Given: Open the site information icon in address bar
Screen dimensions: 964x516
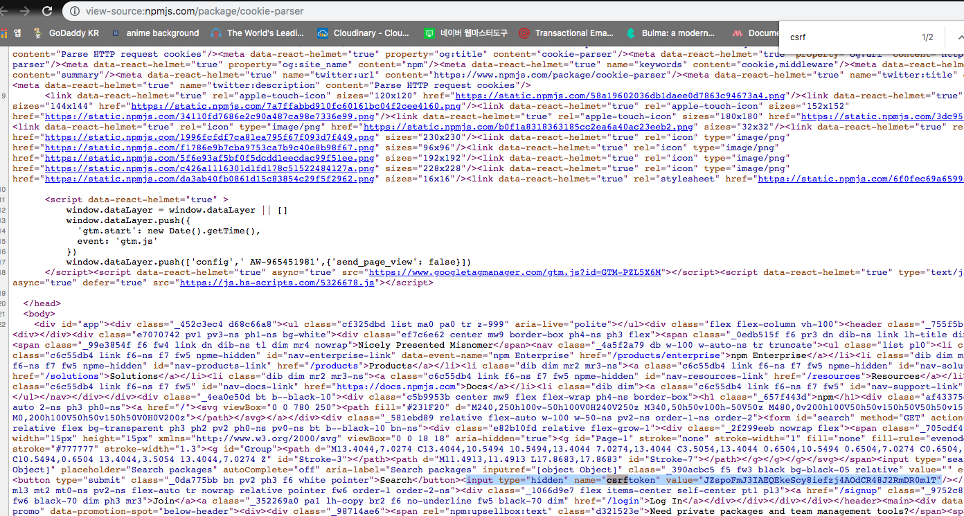Looking at the screenshot, I should (75, 11).
